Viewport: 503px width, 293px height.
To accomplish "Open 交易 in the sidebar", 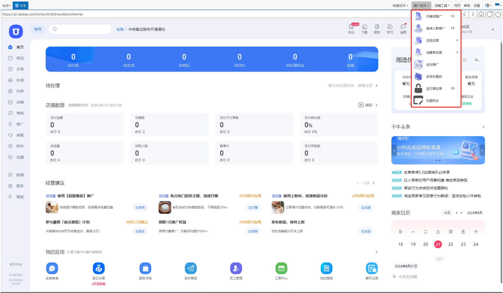I will pyautogui.click(x=16, y=69).
